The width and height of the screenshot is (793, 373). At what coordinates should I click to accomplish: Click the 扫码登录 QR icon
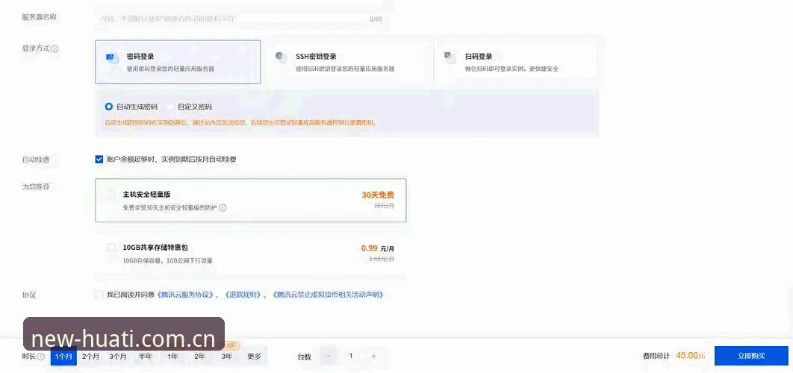pyautogui.click(x=450, y=57)
